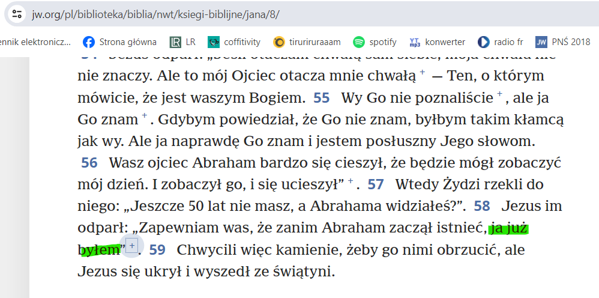Open the konwerter YT mp3 bookmark

(437, 42)
